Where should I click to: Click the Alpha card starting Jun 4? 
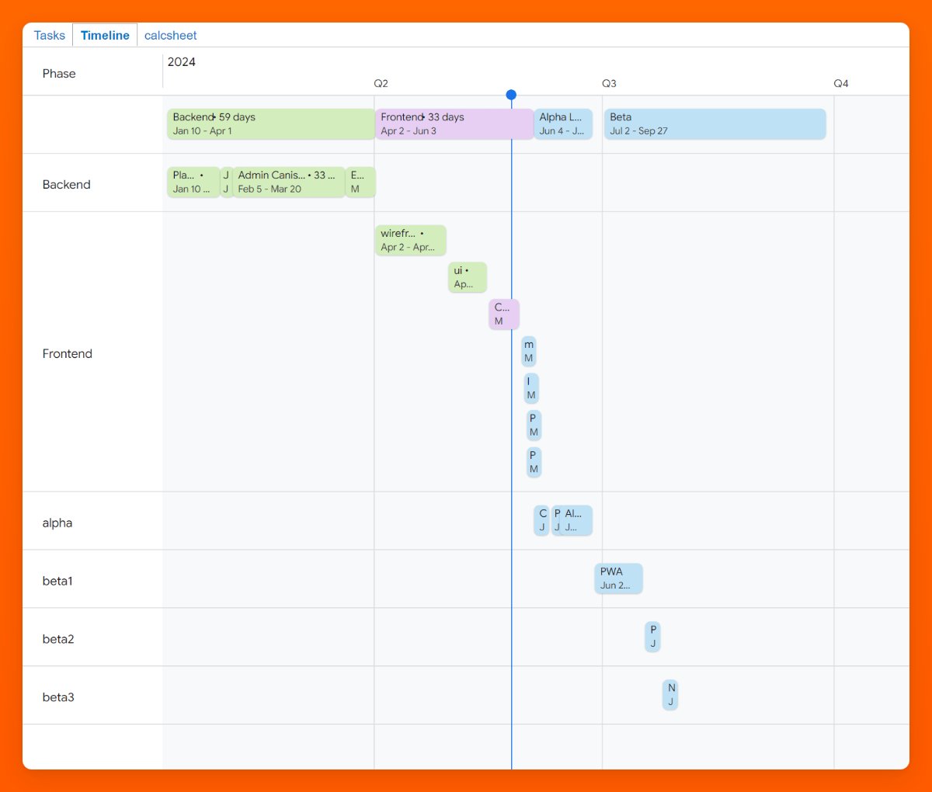[x=563, y=123]
